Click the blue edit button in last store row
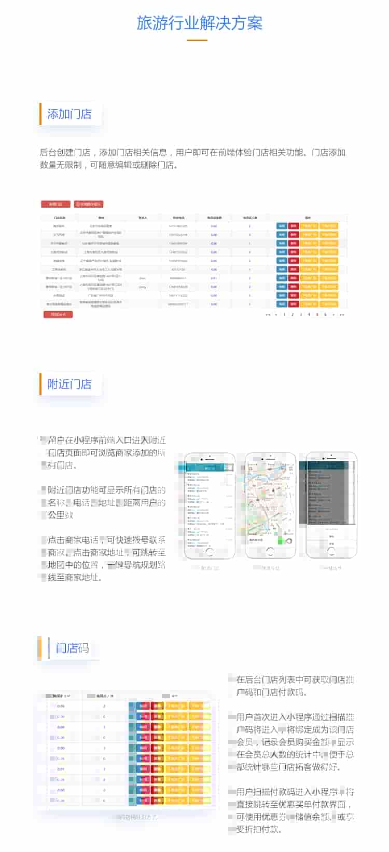The width and height of the screenshot is (389, 852). (282, 304)
